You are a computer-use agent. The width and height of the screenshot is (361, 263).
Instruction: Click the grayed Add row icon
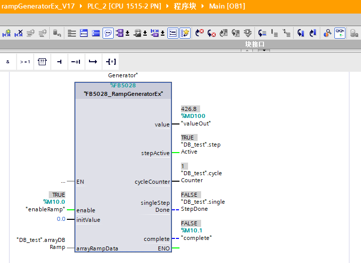click(43, 33)
